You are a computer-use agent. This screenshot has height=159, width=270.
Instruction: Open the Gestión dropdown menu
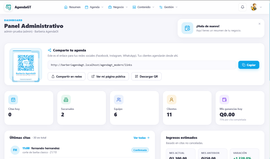(x=168, y=7)
